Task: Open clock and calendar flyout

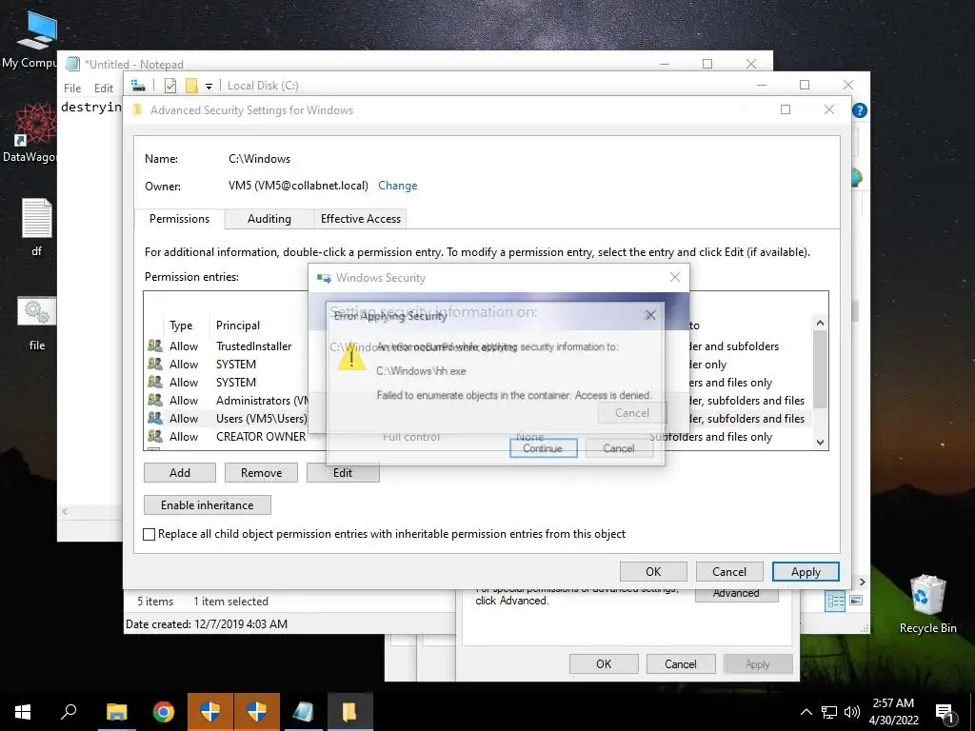Action: 893,712
